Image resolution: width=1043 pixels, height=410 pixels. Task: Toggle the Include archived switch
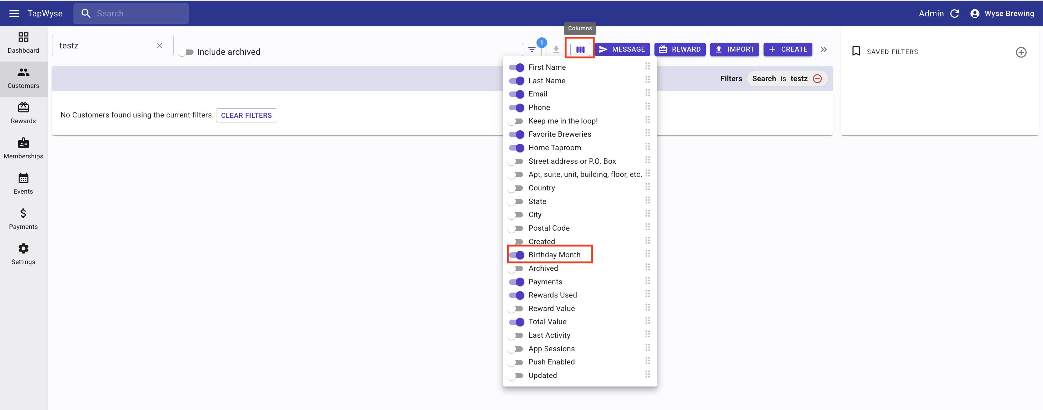[x=186, y=52]
